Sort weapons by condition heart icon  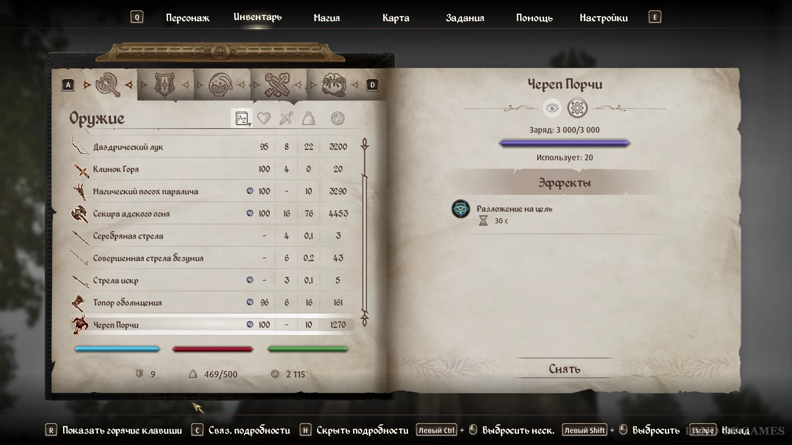pyautogui.click(x=264, y=119)
